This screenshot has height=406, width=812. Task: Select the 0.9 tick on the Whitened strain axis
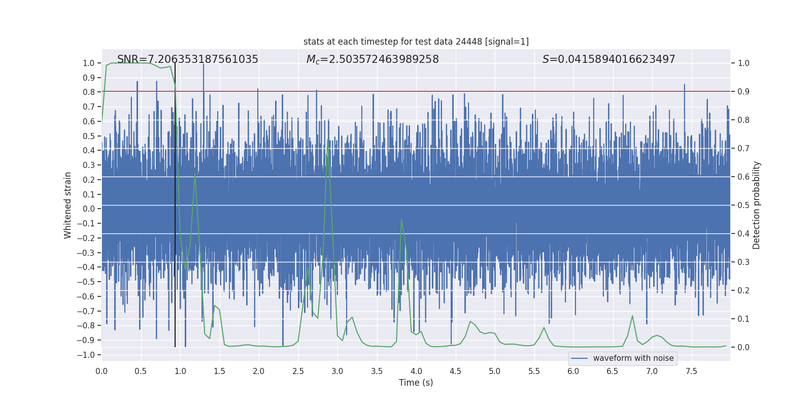coord(89,78)
